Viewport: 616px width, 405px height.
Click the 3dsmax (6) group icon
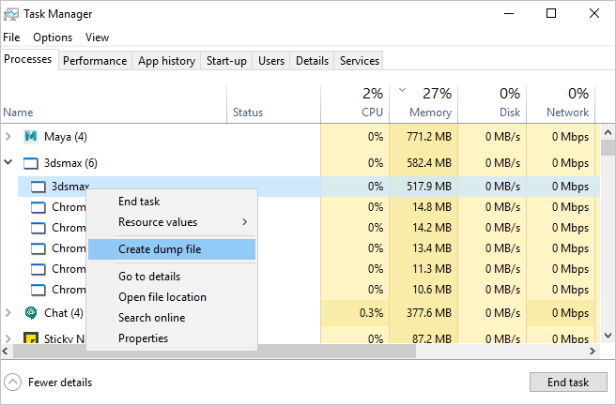pos(31,163)
